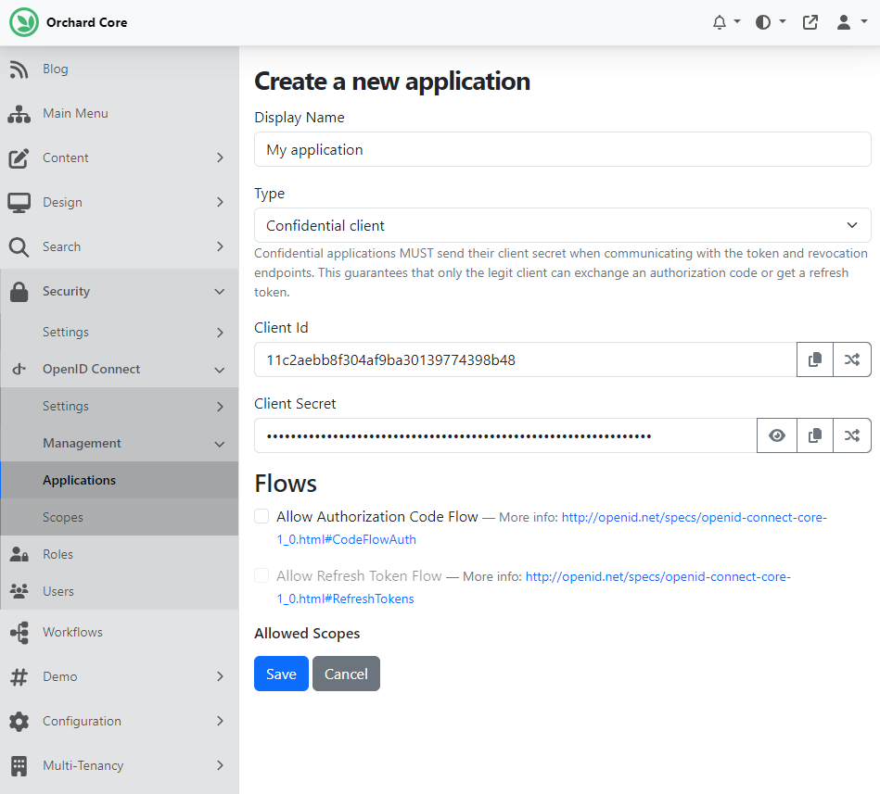Expand the Design menu chevron

[x=220, y=202]
